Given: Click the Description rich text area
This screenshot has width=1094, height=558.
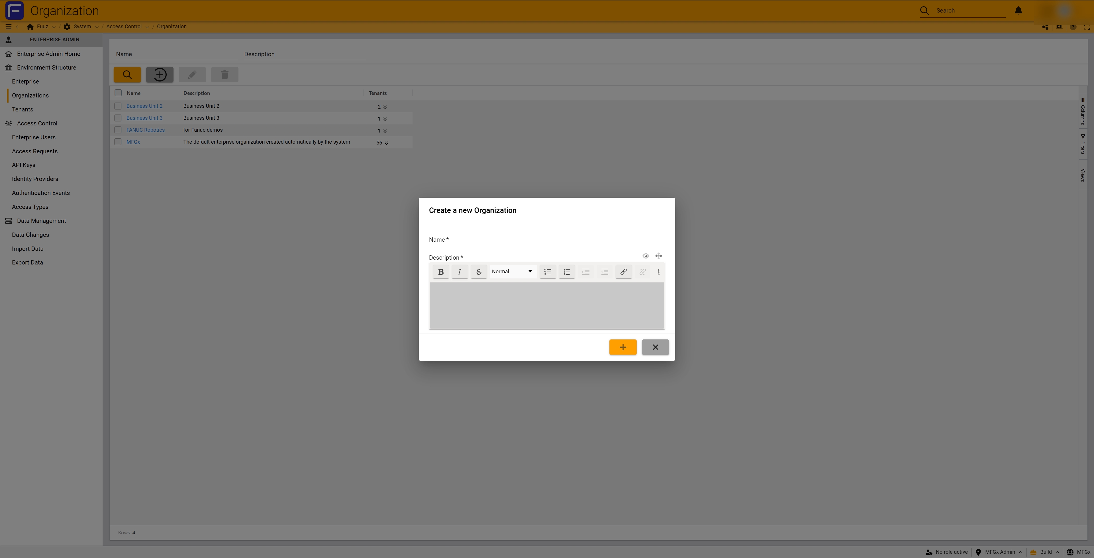Looking at the screenshot, I should pos(547,305).
